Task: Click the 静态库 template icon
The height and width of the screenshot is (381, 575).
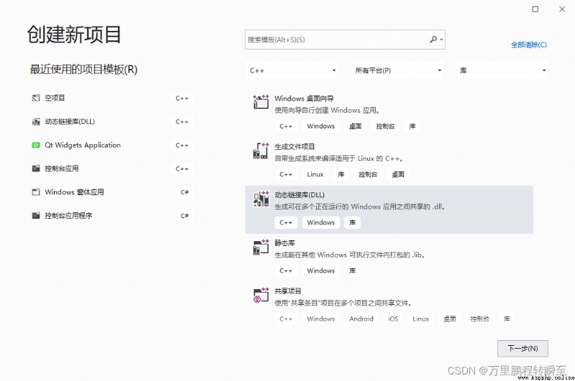Action: click(261, 247)
